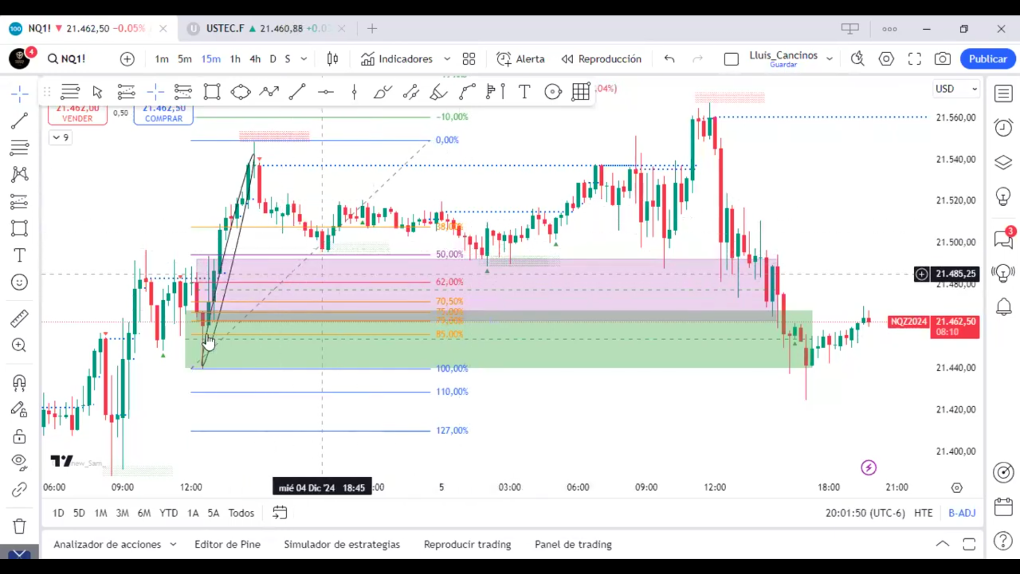Select the 4h timeframe
This screenshot has width=1020, height=574.
255,59
